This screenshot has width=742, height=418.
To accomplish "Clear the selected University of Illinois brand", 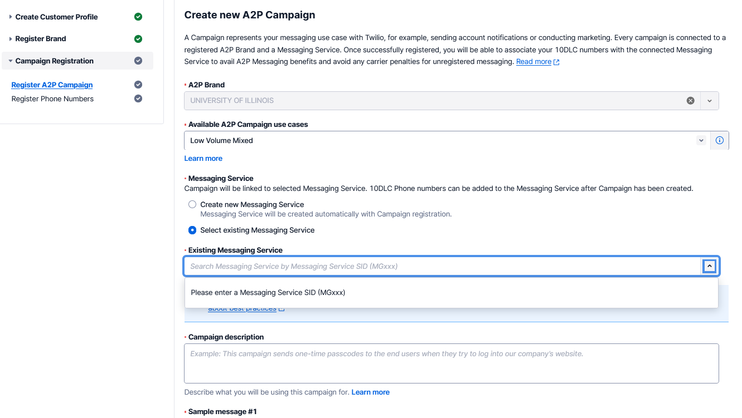I will [691, 101].
